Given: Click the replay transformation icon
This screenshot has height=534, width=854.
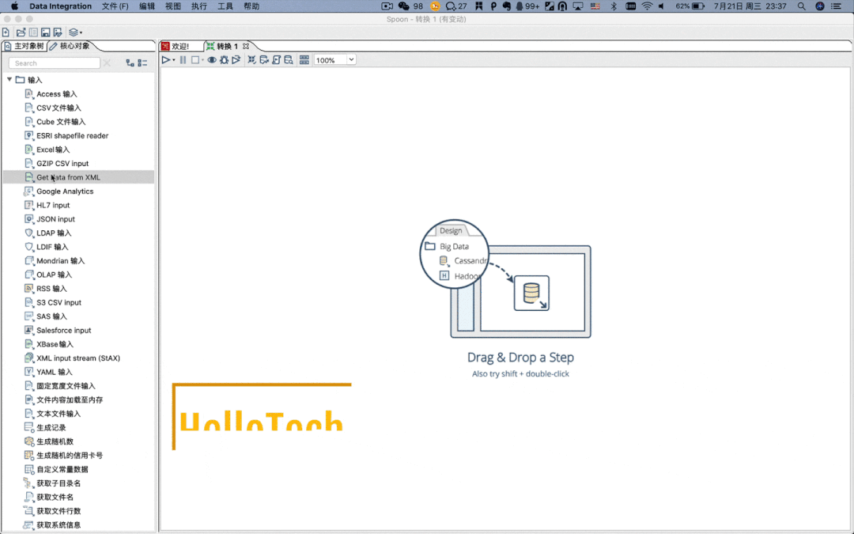Looking at the screenshot, I should point(236,60).
